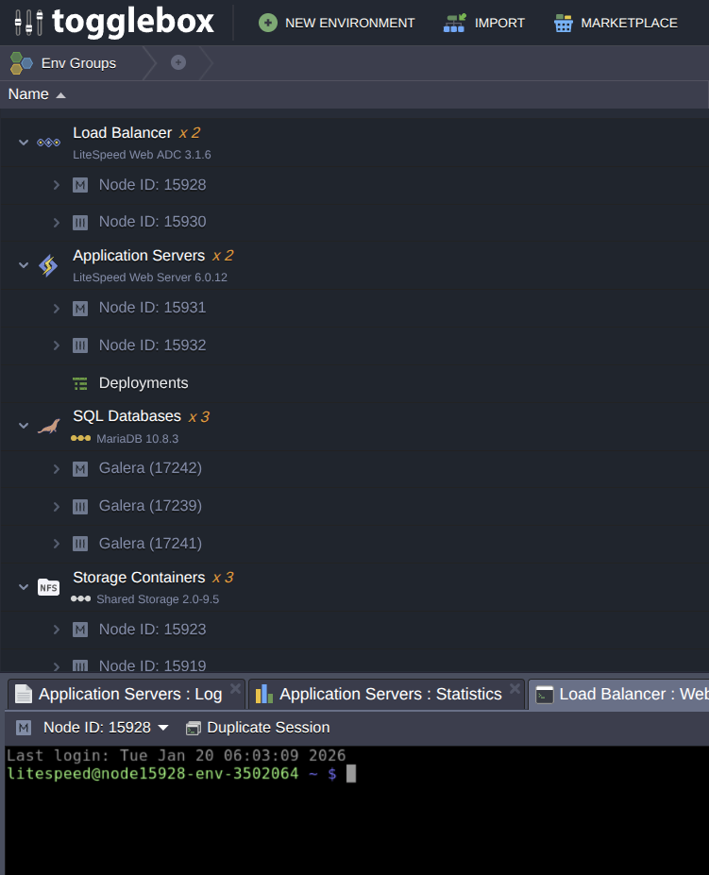Click the icon of Galera (17241)
Image resolution: width=709 pixels, height=875 pixels.
80,544
